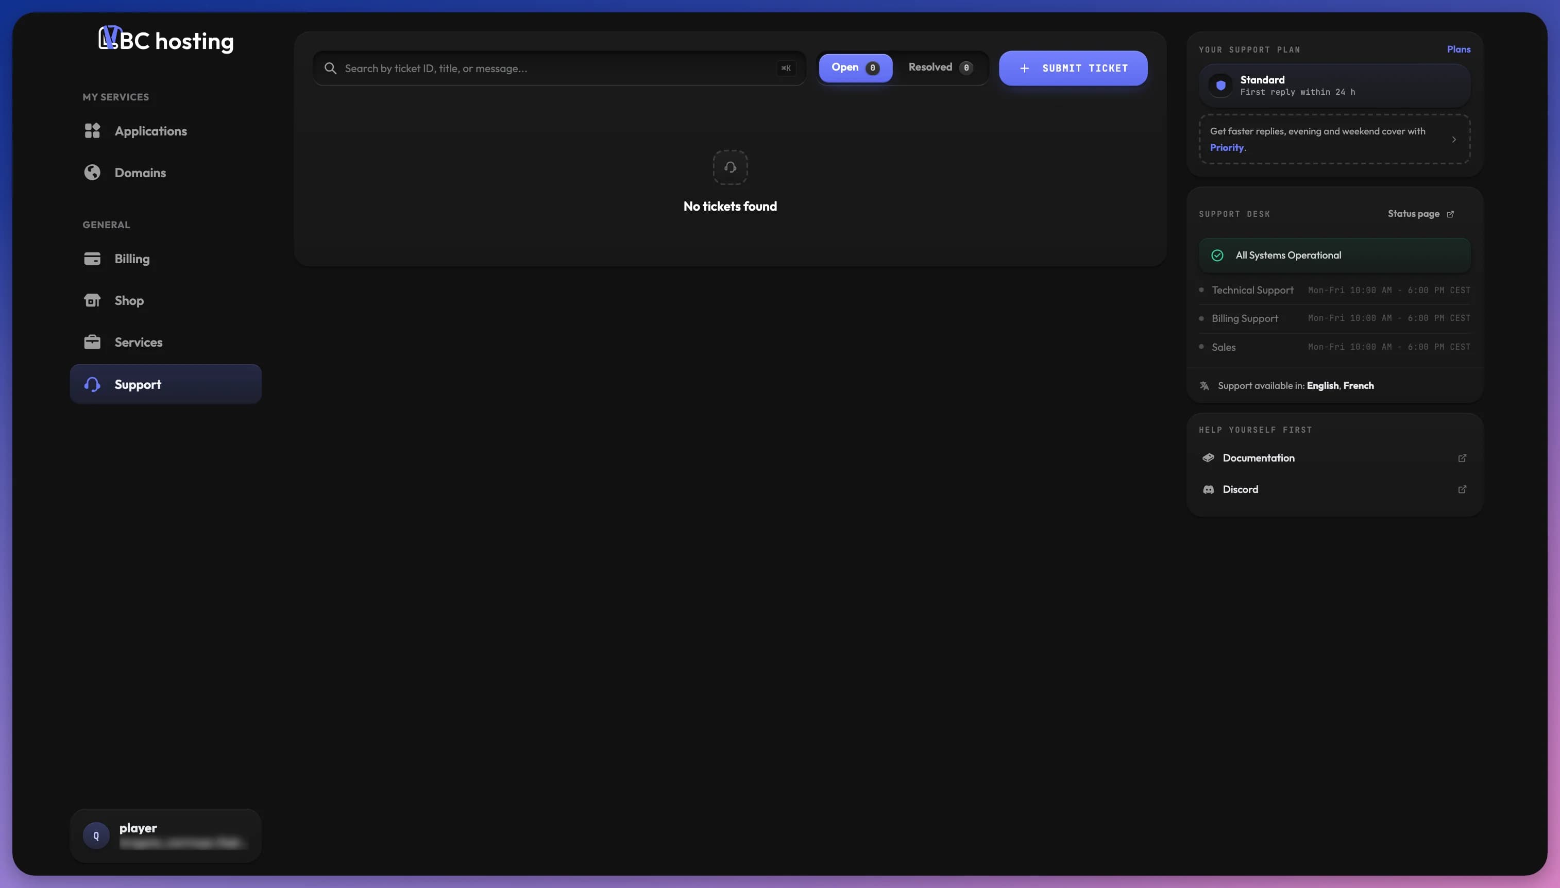Image resolution: width=1560 pixels, height=888 pixels.
Task: Click the Applications grid icon
Action: pyautogui.click(x=92, y=130)
